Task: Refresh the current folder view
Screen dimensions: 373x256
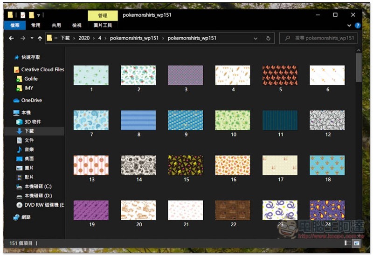Action: tap(268, 38)
